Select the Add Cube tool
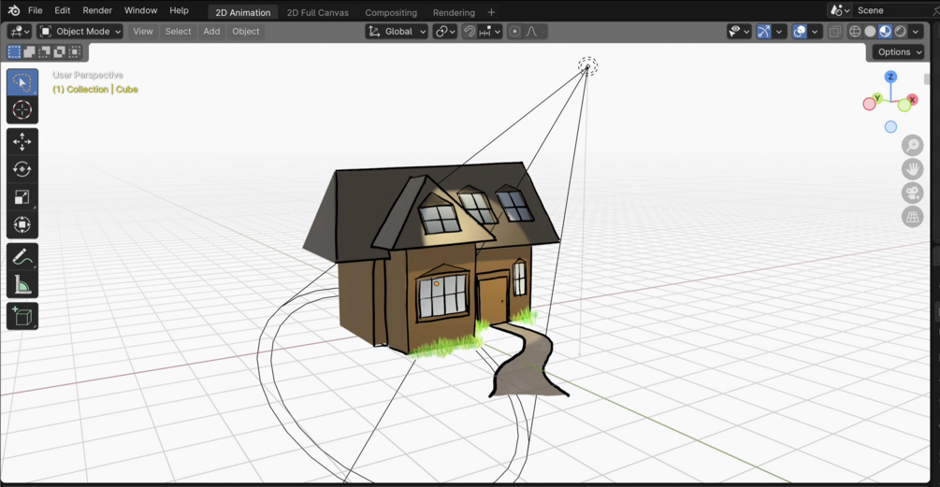This screenshot has width=940, height=487. [22, 316]
